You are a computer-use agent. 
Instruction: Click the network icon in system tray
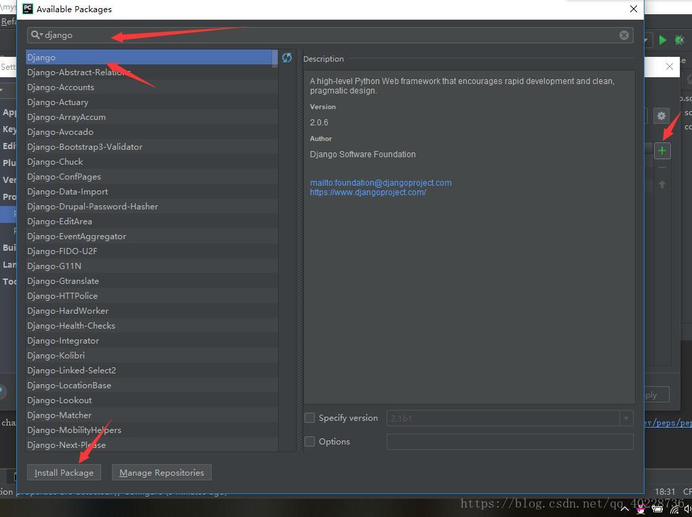coord(674,509)
